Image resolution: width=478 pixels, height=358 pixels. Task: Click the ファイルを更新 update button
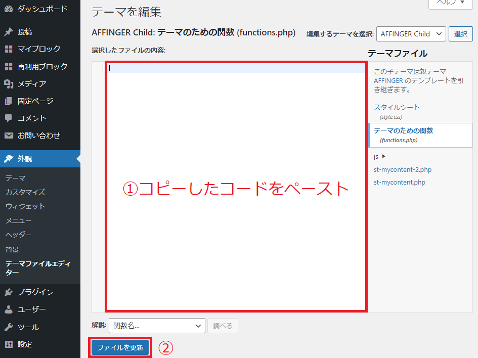(x=120, y=347)
